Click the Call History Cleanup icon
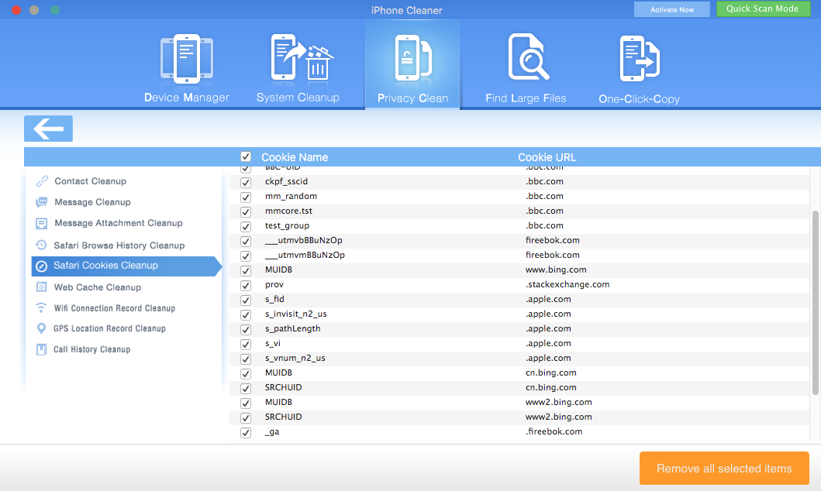The height and width of the screenshot is (491, 821). 41,349
